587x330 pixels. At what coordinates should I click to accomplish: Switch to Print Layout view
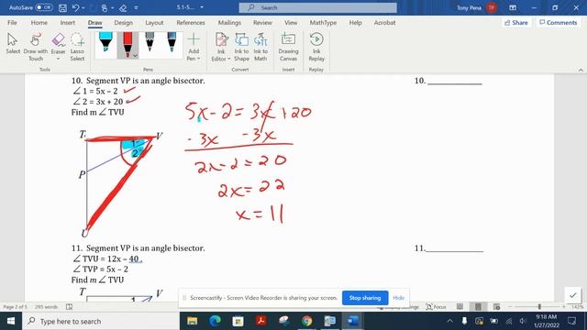[478, 307]
